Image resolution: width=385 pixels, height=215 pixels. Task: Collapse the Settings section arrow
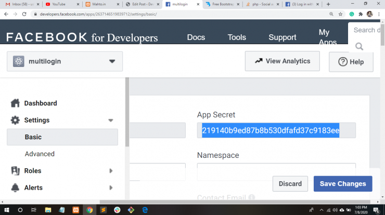click(111, 120)
